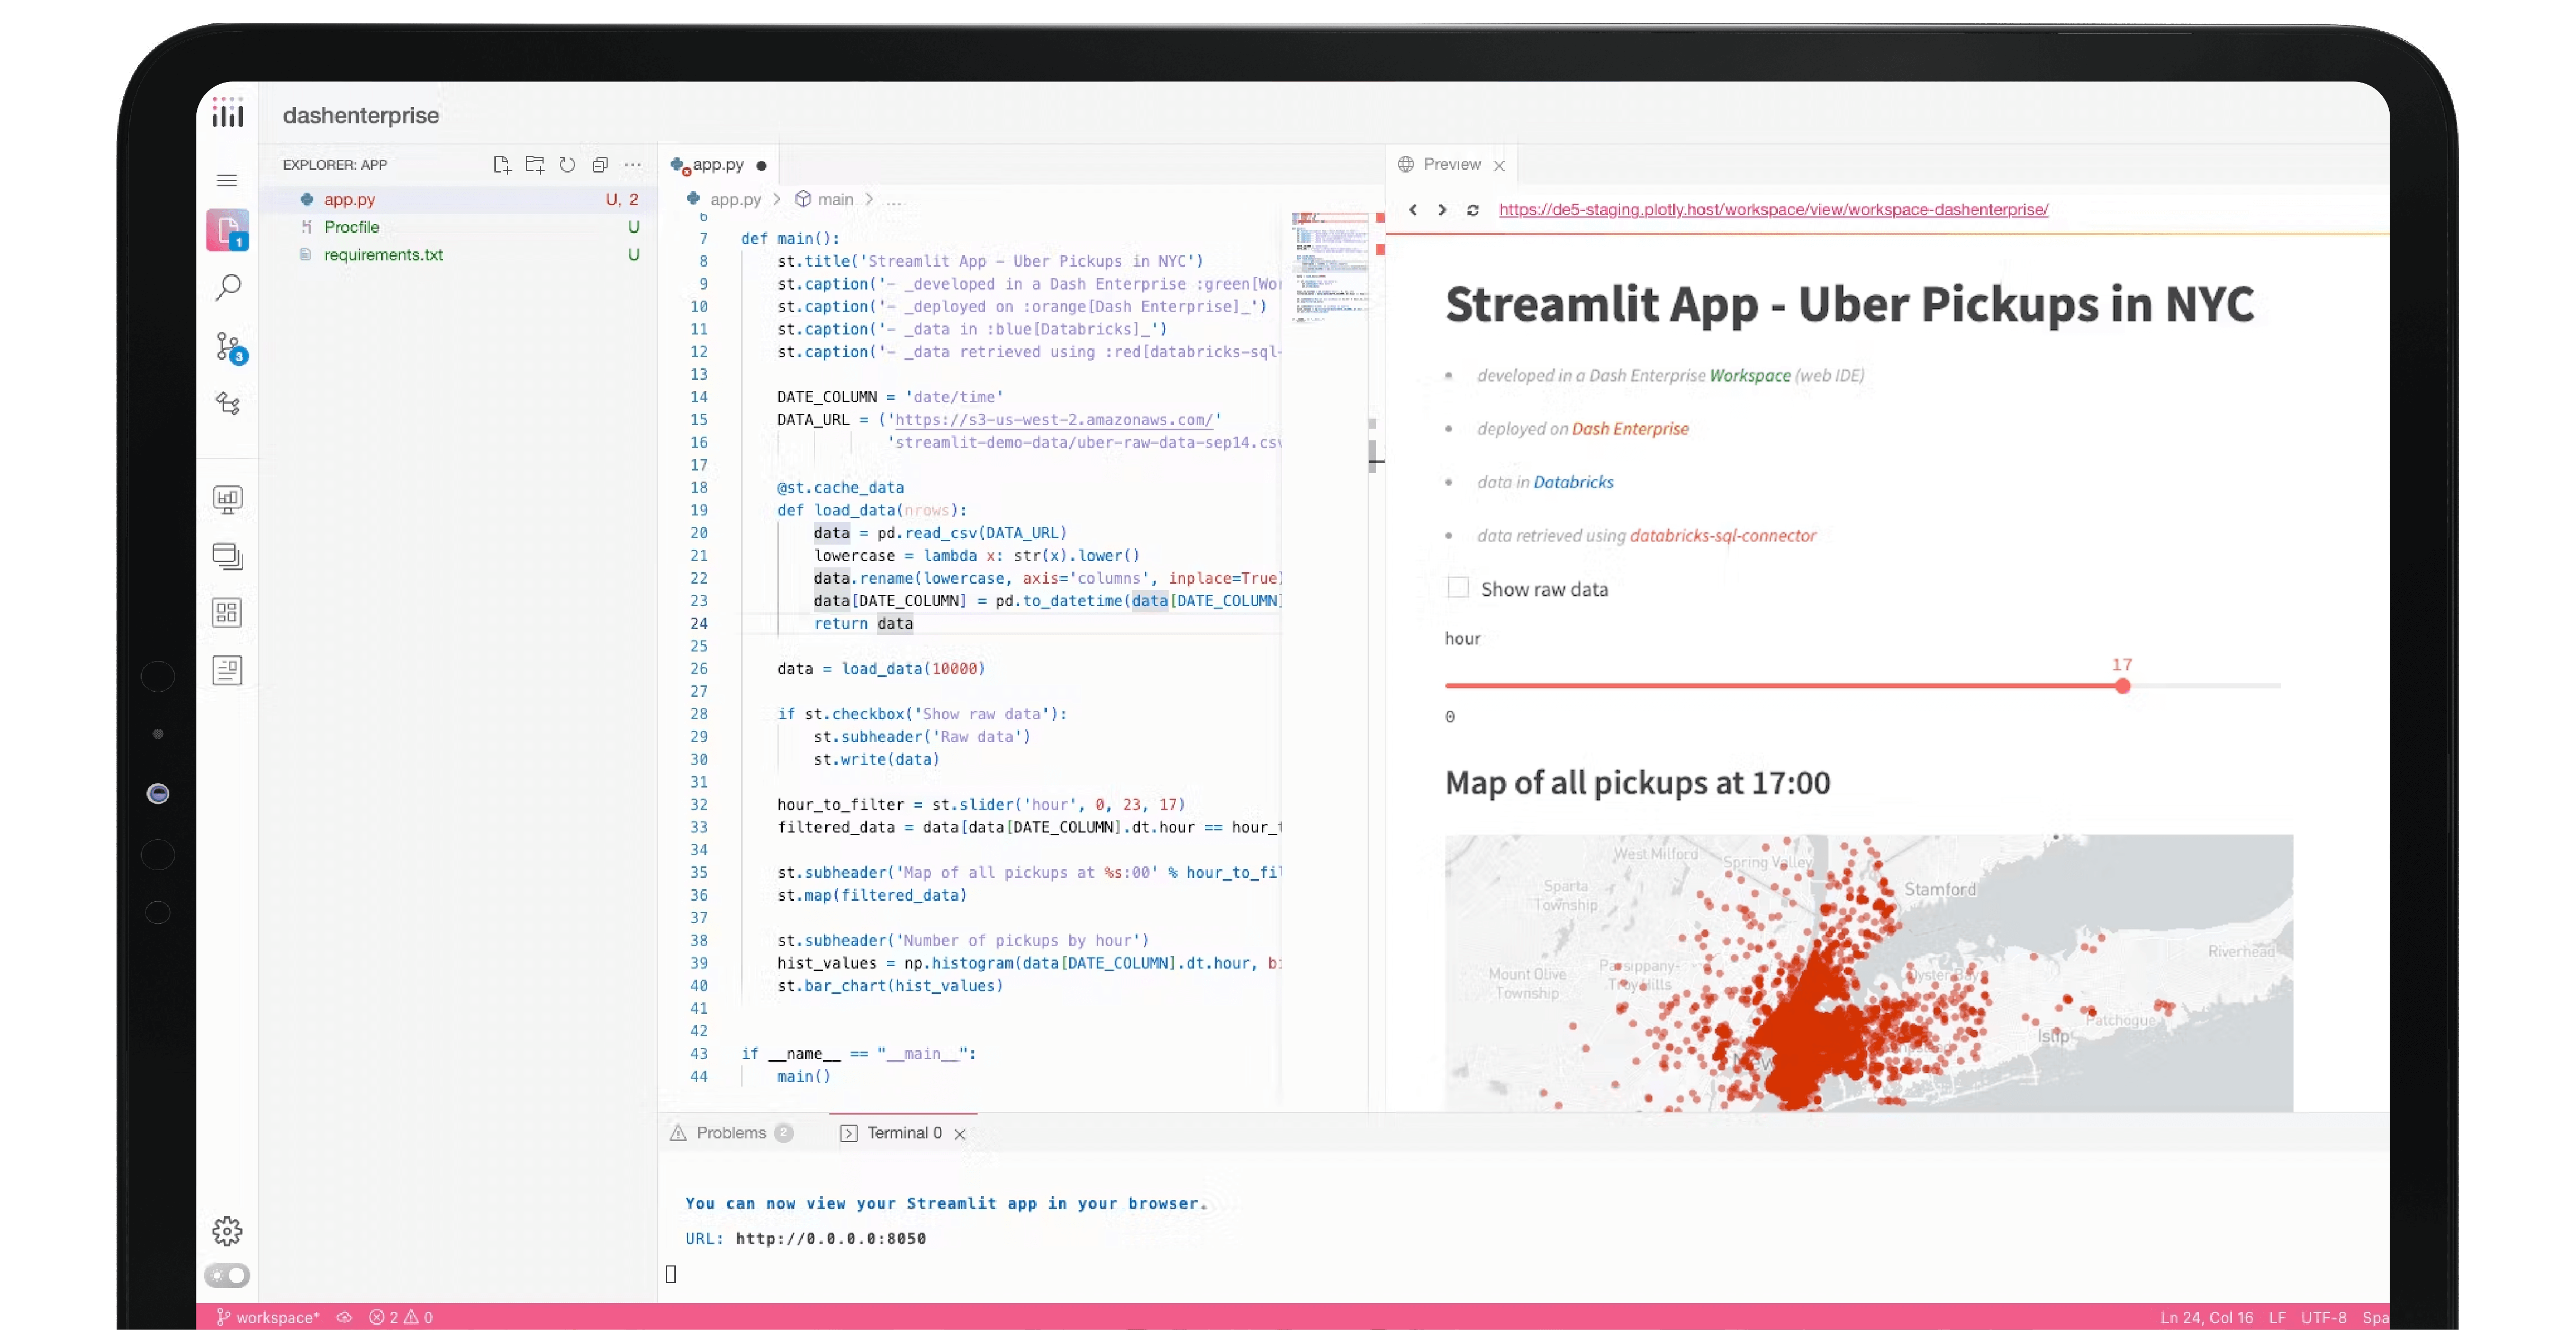Image resolution: width=2576 pixels, height=1330 pixels.
Task: Click the load_data function definition line
Action: pos(872,510)
